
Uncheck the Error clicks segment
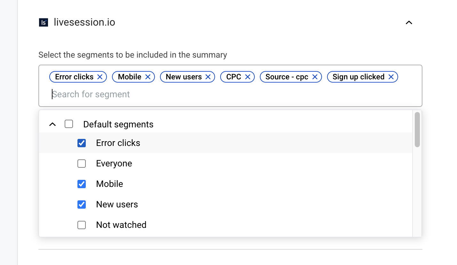(82, 143)
